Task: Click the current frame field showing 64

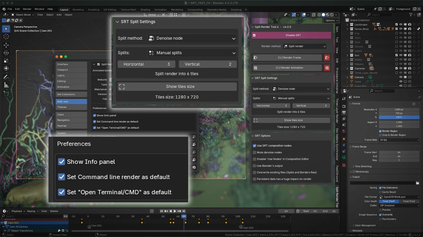Action: (x=286, y=211)
